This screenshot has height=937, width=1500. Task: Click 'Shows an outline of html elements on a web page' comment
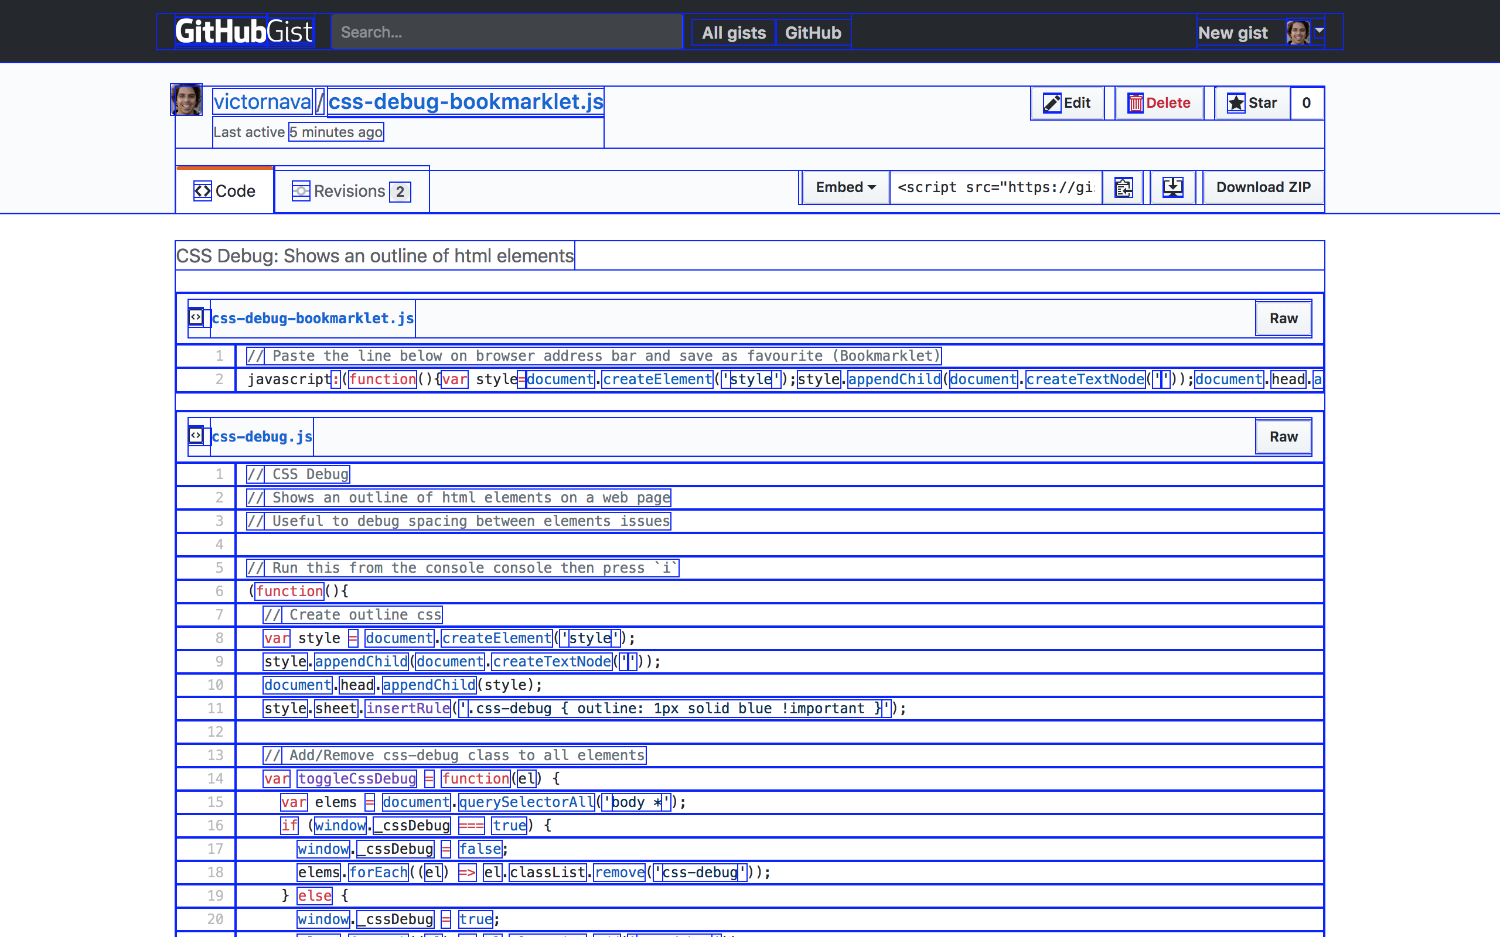[459, 498]
